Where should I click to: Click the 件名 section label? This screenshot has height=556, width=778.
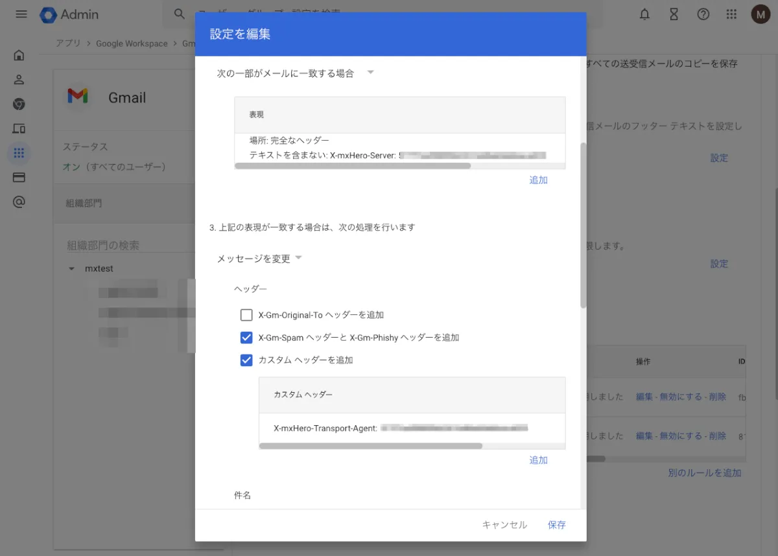point(242,496)
